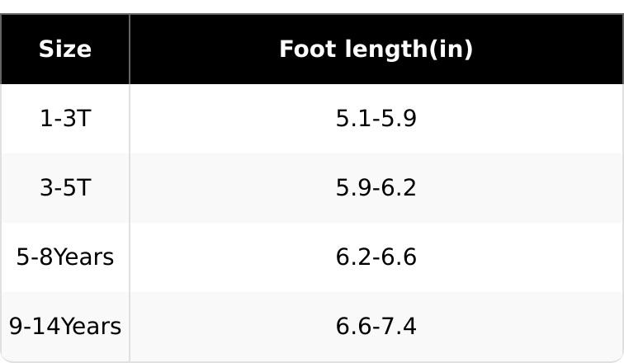The width and height of the screenshot is (624, 363).
Task: Choose the size matching 5.9-6.2 inches
Action: coord(65,187)
